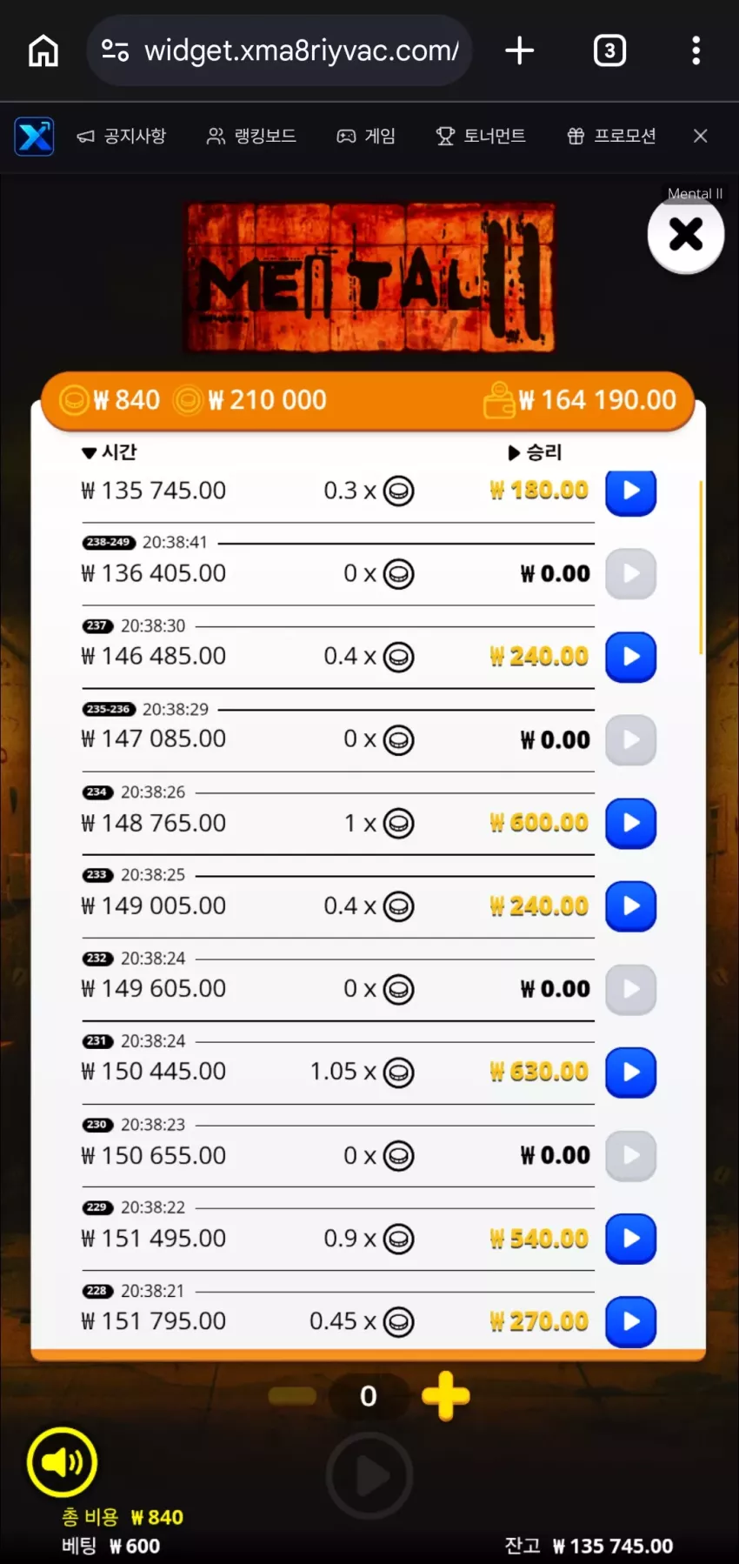Image resolution: width=739 pixels, height=1564 pixels.
Task: Sort history by 승리 column
Action: [535, 452]
